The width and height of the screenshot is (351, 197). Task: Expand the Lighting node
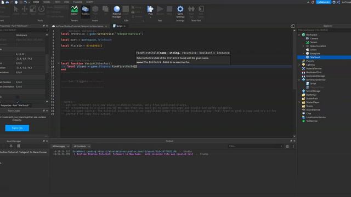click(299, 65)
